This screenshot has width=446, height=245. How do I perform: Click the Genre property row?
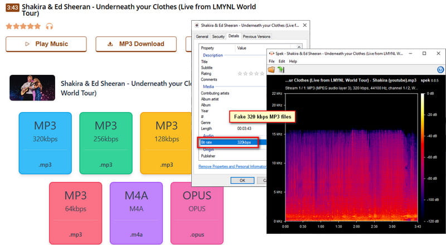(215, 123)
